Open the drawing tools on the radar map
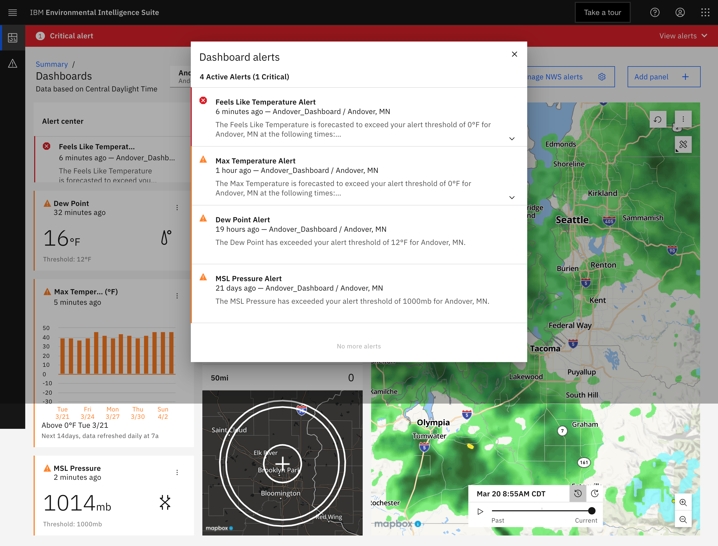Screen dimensions: 718x546 point(683,145)
